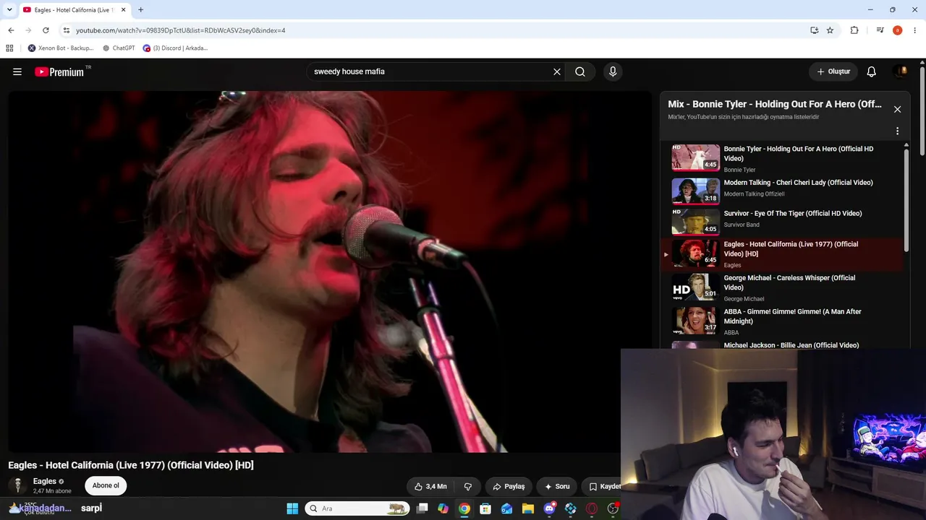Open the Eagles channel name link
Screen dimensions: 926x520
[45, 481]
